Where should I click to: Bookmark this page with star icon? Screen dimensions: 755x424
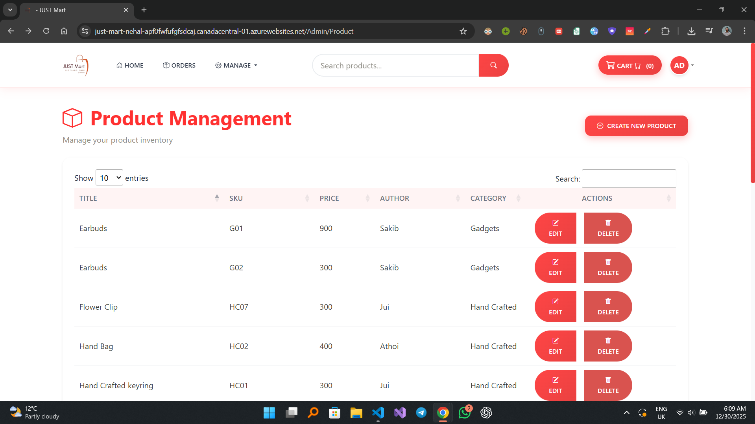(463, 31)
